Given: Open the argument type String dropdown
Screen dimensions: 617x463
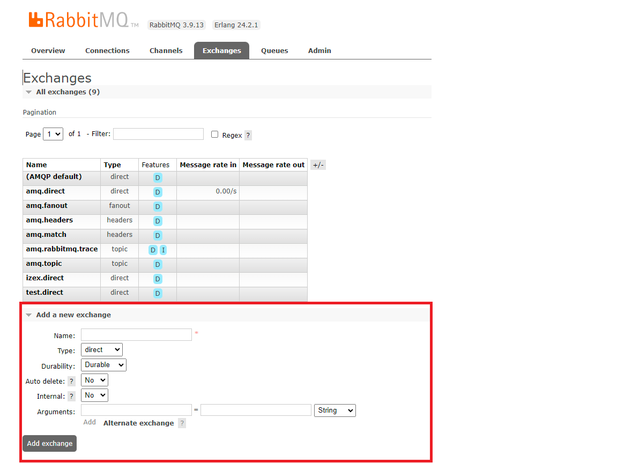Looking at the screenshot, I should (335, 410).
